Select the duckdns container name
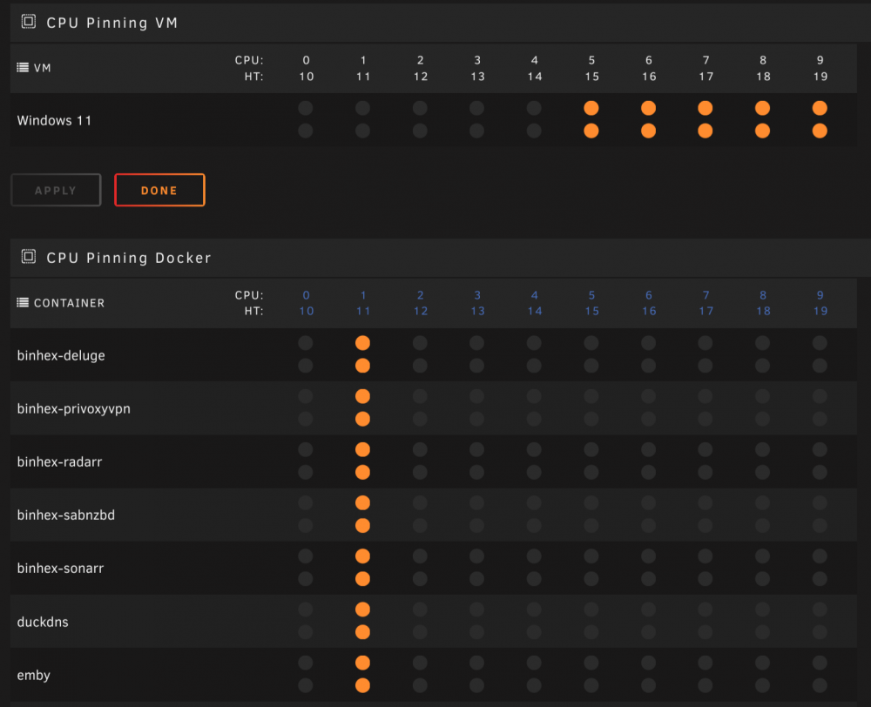871x707 pixels. tap(43, 622)
